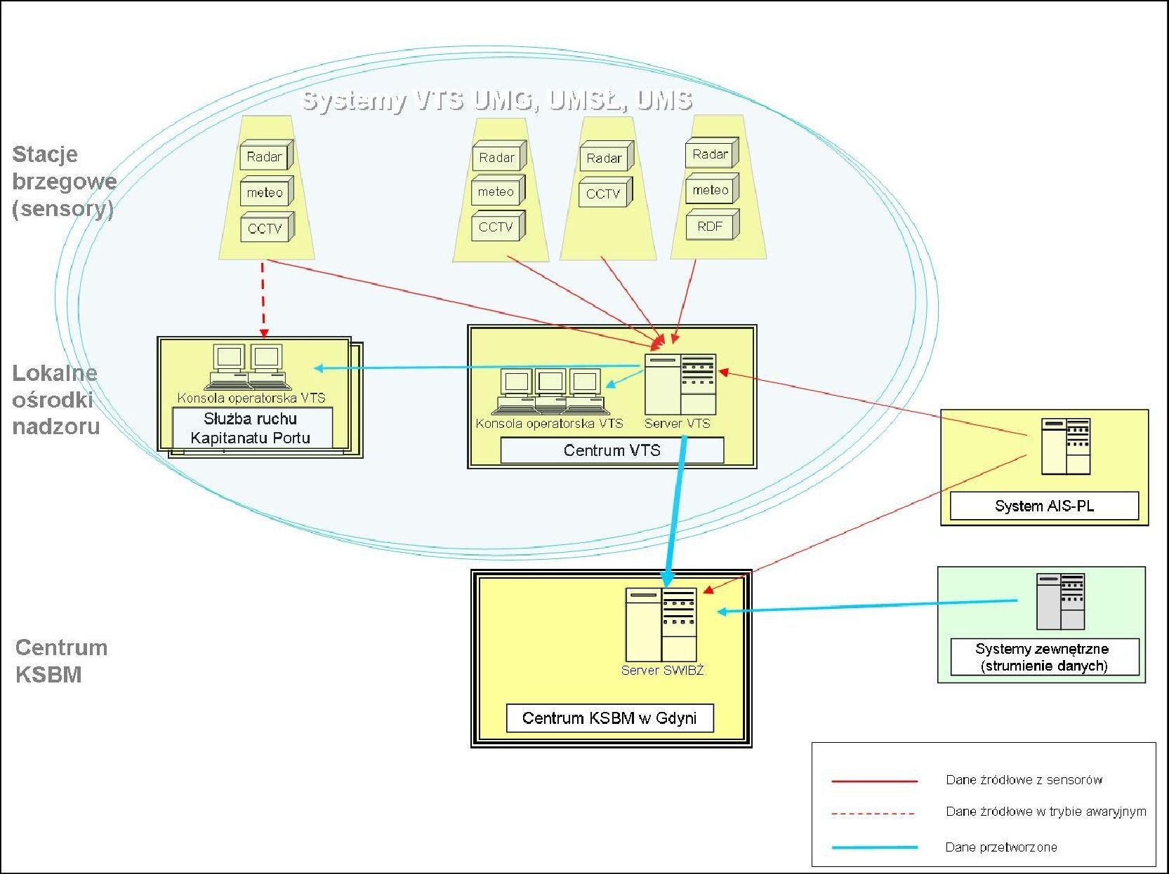
Task: Click the Server VTS computer icon
Action: 680,384
